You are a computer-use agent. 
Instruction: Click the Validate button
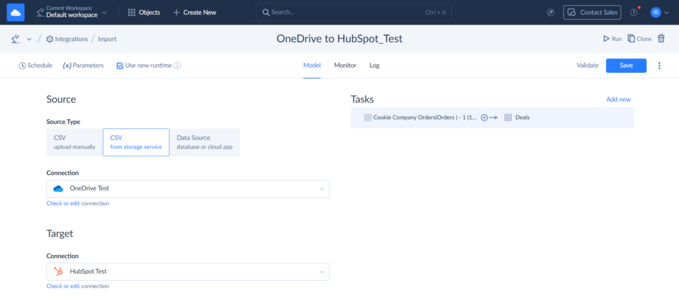point(587,66)
